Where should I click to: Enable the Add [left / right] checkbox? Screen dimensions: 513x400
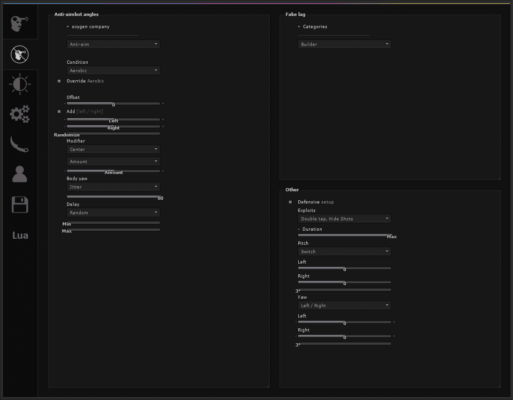59,112
